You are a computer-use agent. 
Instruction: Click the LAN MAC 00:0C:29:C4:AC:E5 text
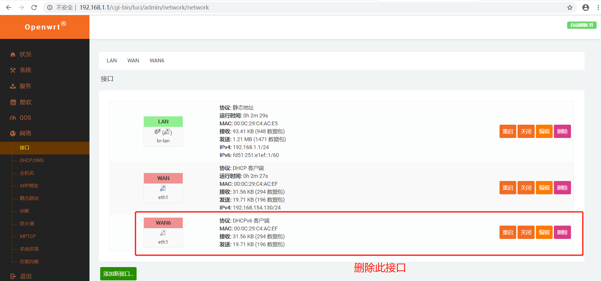click(248, 123)
